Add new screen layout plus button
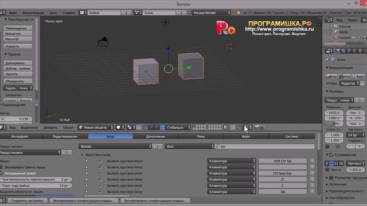 124,13
